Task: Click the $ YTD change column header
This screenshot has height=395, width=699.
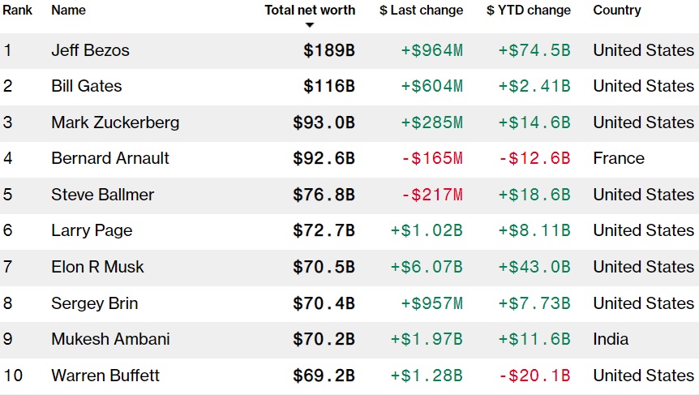Action: pyautogui.click(x=529, y=11)
